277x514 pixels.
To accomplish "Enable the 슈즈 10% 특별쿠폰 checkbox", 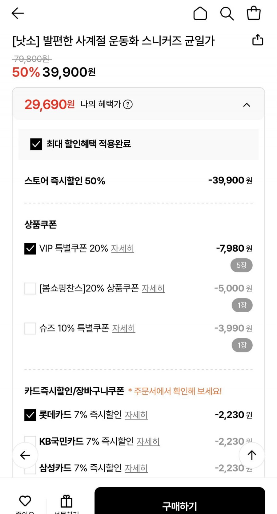I will point(30,328).
